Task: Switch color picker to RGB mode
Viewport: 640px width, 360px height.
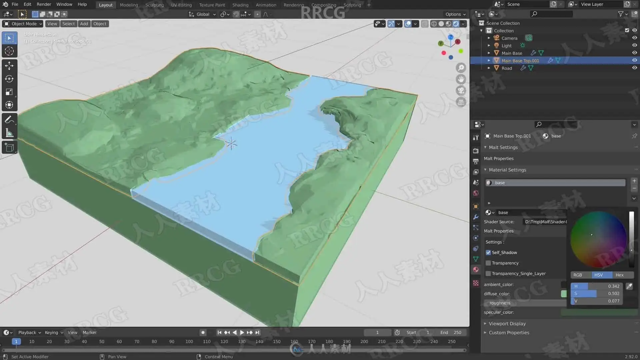Action: [x=578, y=275]
